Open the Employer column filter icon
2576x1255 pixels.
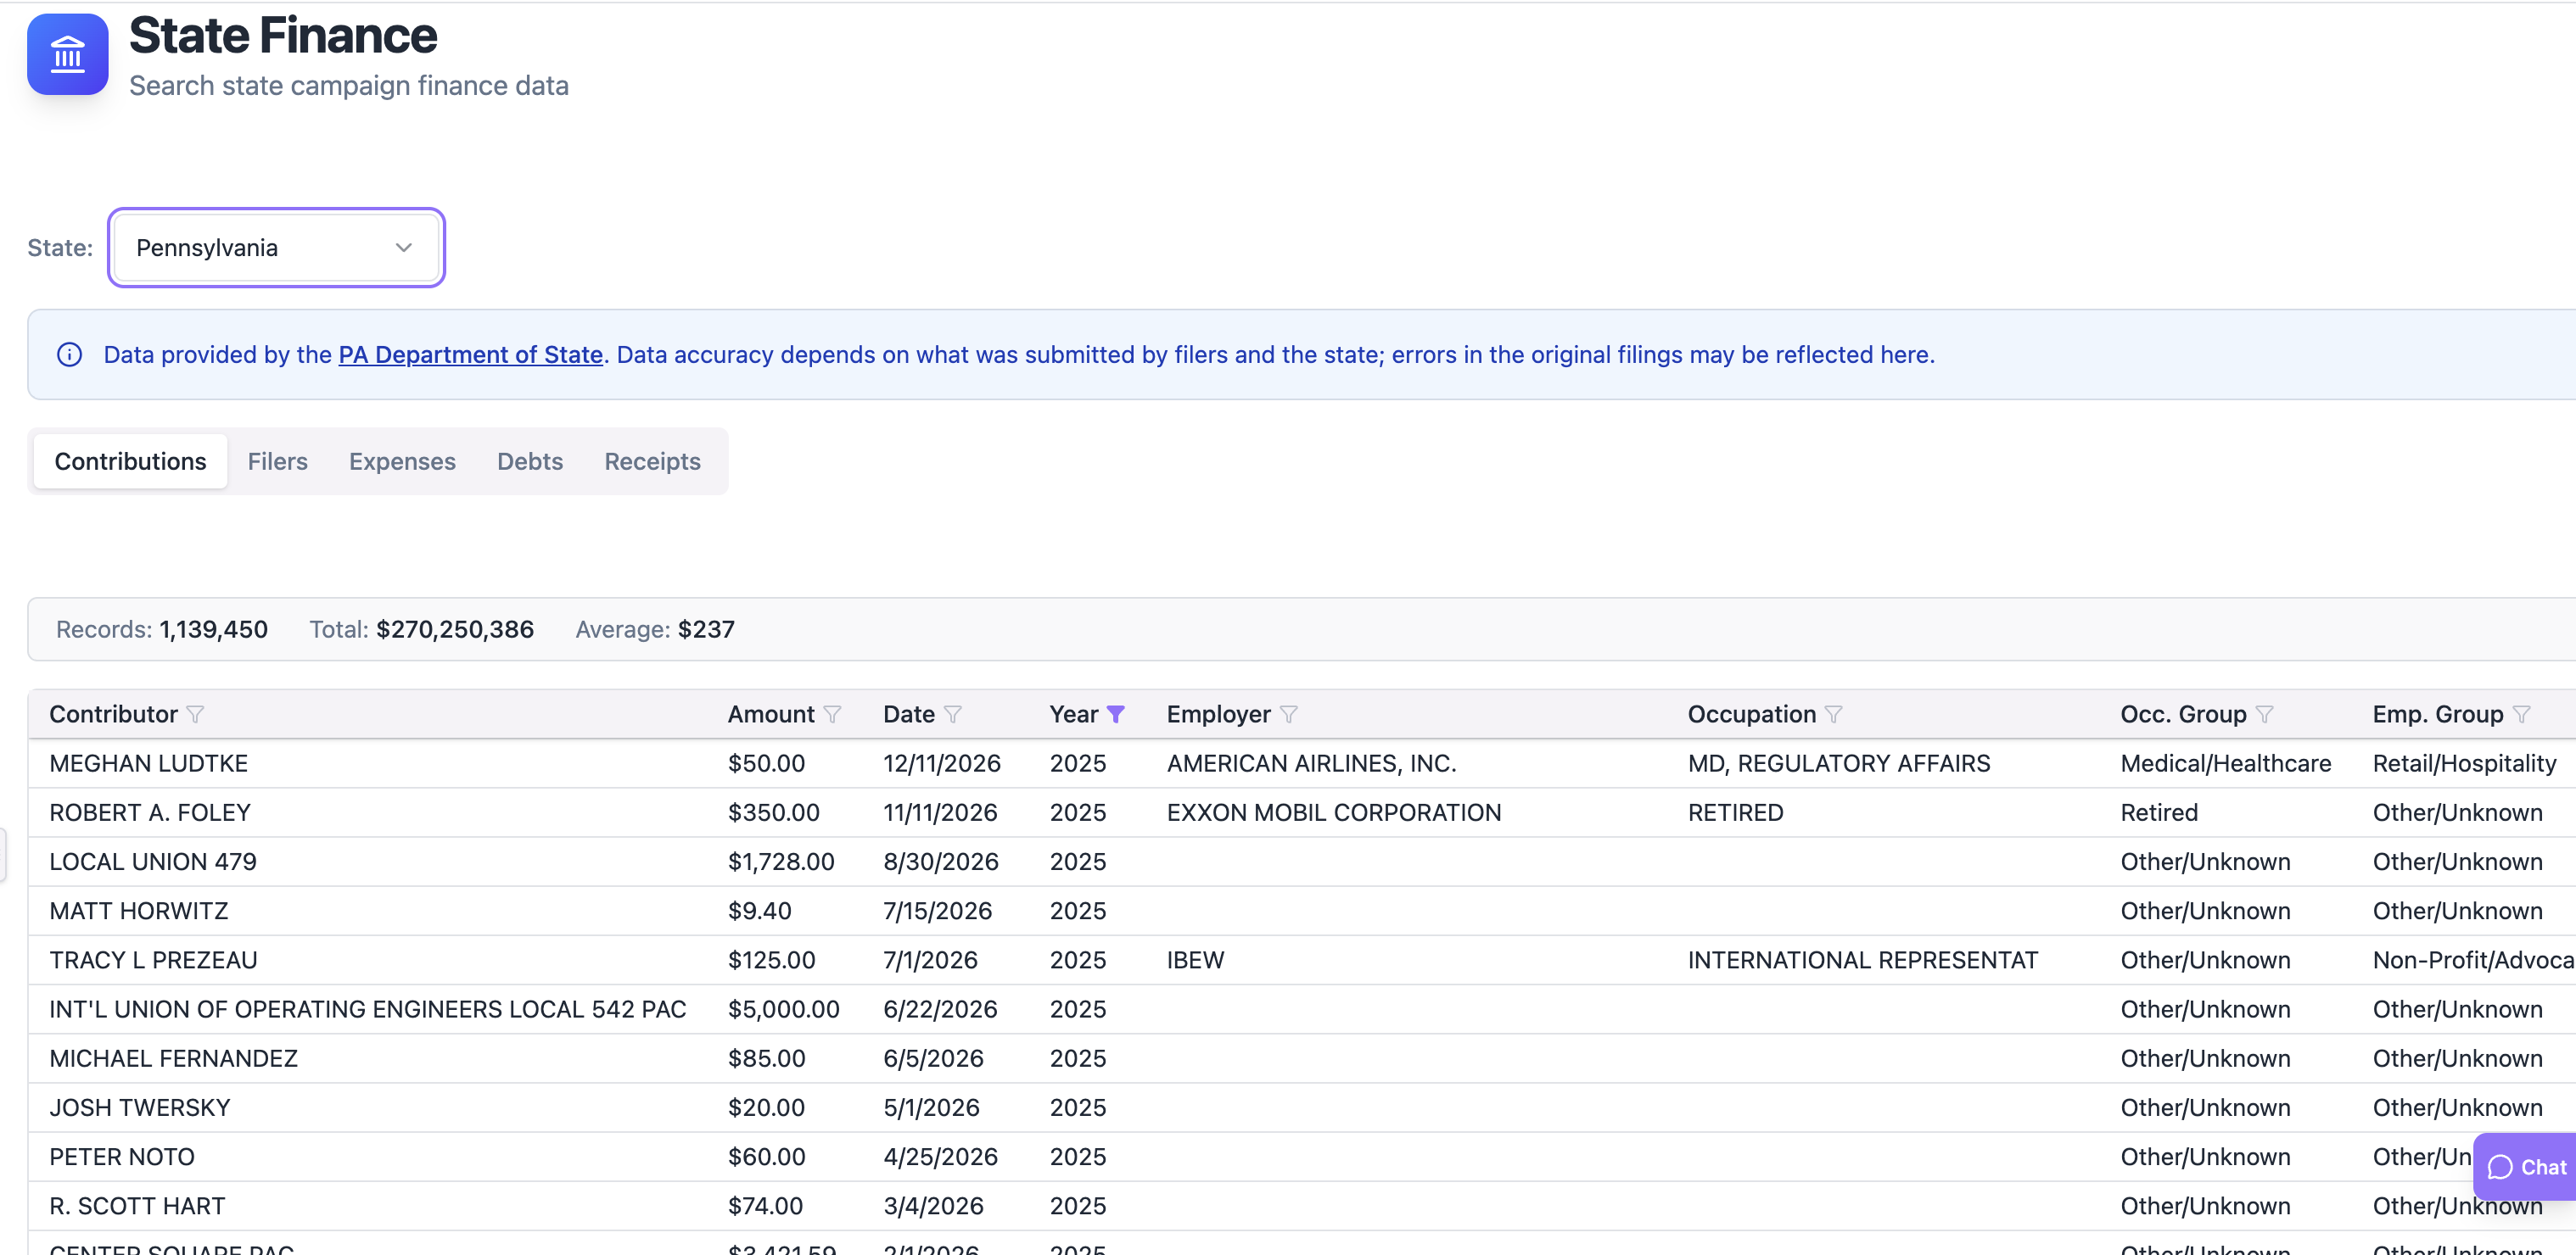point(1289,715)
